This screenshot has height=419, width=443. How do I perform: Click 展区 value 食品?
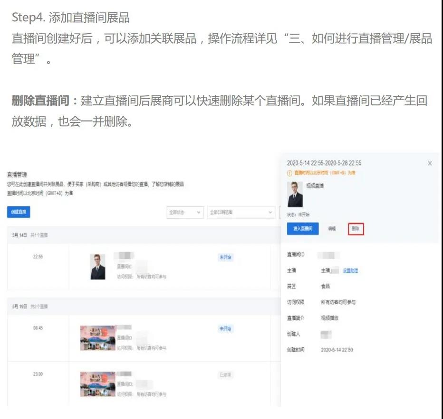pyautogui.click(x=326, y=287)
